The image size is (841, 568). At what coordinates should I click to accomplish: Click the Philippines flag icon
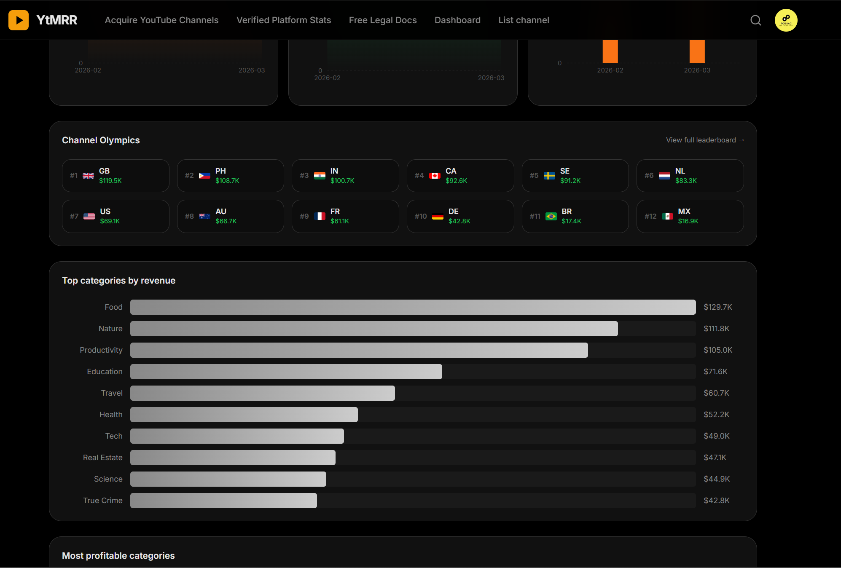204,176
